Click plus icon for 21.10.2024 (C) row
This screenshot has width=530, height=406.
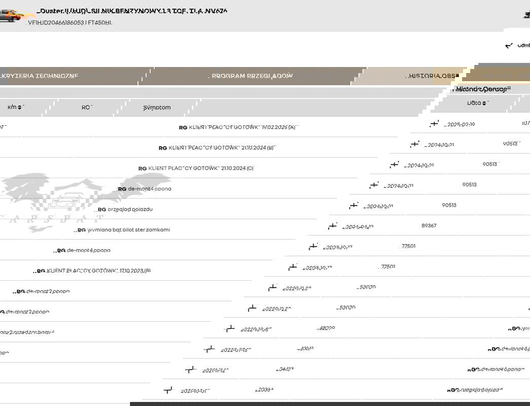(x=394, y=165)
